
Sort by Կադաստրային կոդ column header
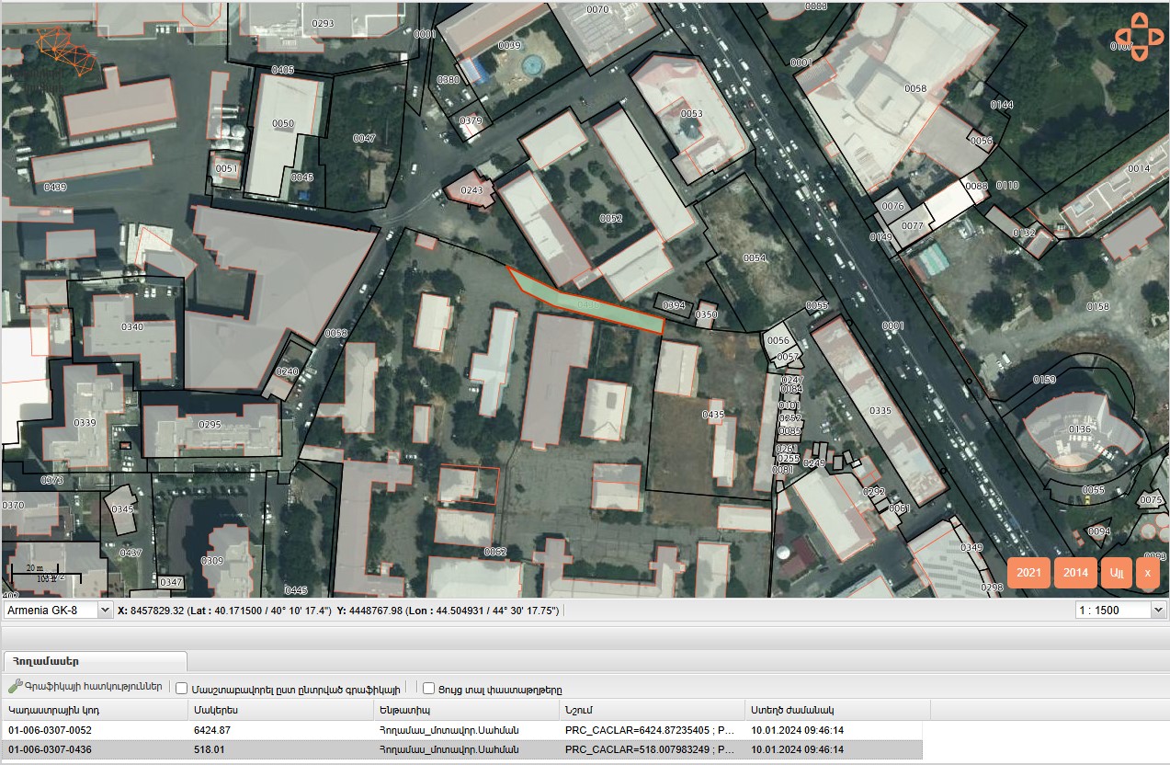(x=92, y=710)
